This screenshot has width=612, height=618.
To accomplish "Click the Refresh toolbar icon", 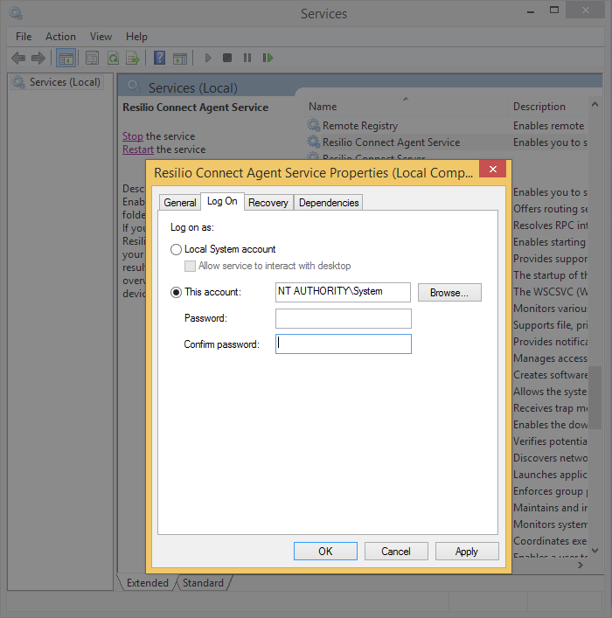I will 113,58.
